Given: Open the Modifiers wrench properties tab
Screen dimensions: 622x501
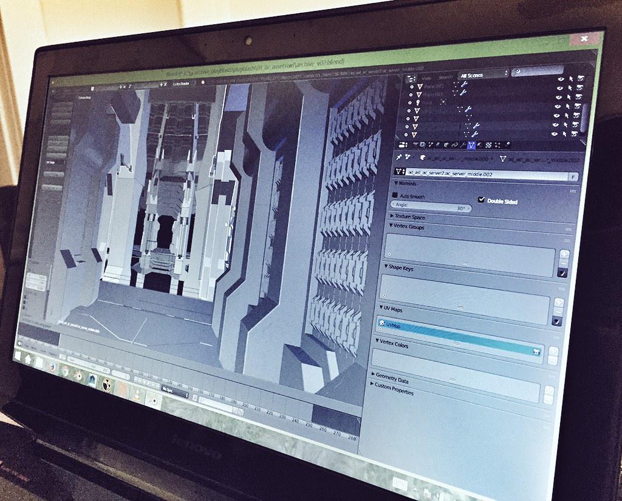Looking at the screenshot, I should [462, 146].
